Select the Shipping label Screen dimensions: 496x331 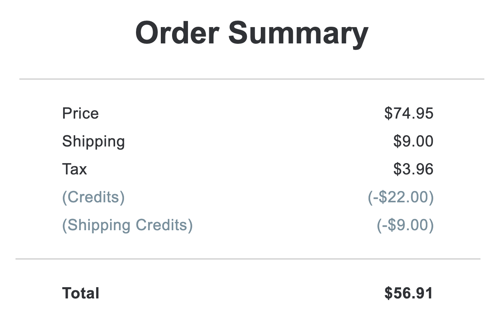click(93, 142)
